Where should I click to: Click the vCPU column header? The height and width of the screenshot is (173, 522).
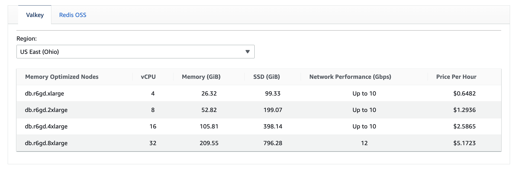click(148, 77)
